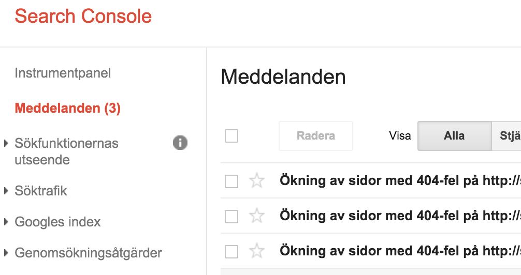Expand the Googles index arrow
This screenshot has height=275, width=521.
[6, 222]
